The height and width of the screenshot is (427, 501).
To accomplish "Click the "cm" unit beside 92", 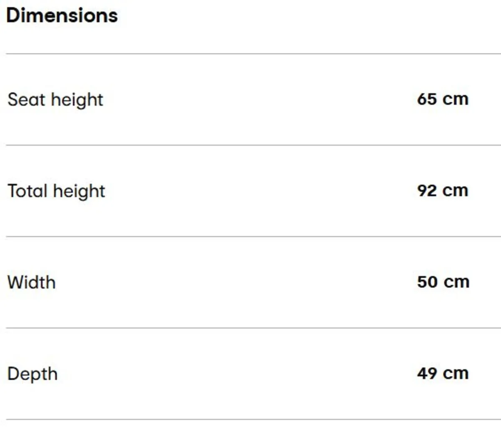I will 455,191.
